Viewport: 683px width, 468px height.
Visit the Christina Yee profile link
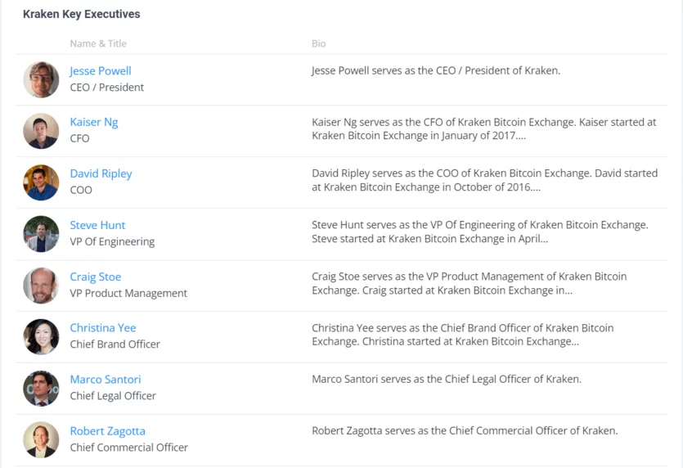pos(102,328)
